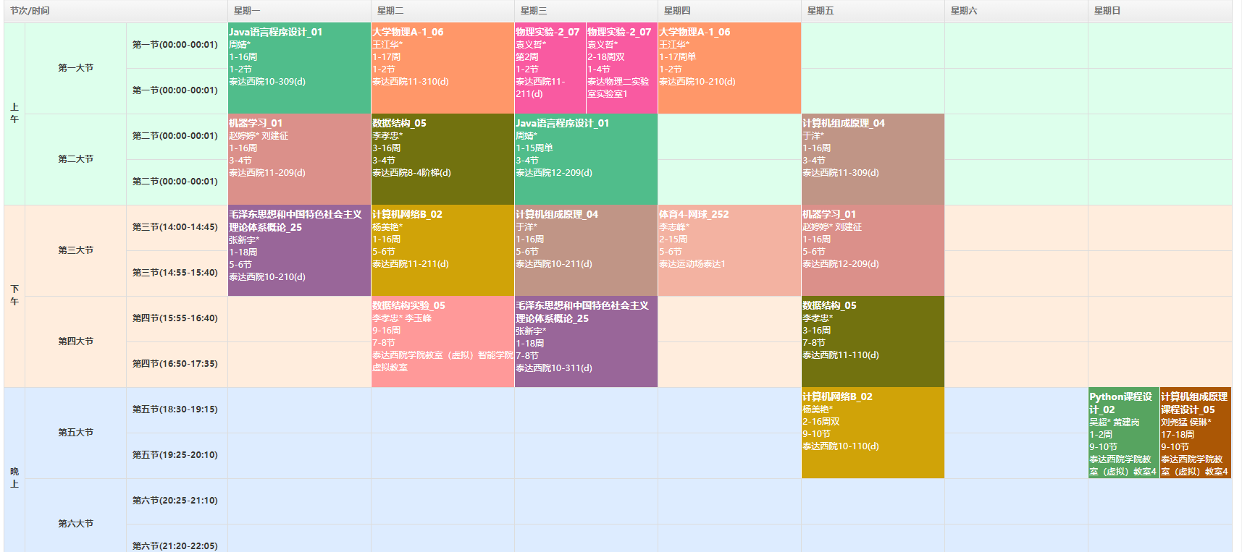Open Tuesday's 数据结构_05 course in 8-4阶梯
The width and height of the screenshot is (1242, 552).
pyautogui.click(x=442, y=159)
